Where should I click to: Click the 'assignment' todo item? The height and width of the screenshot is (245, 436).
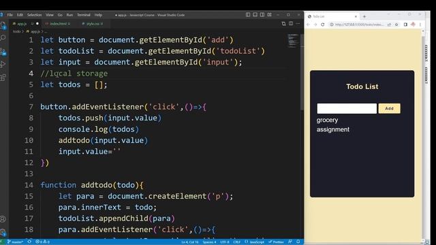333,130
